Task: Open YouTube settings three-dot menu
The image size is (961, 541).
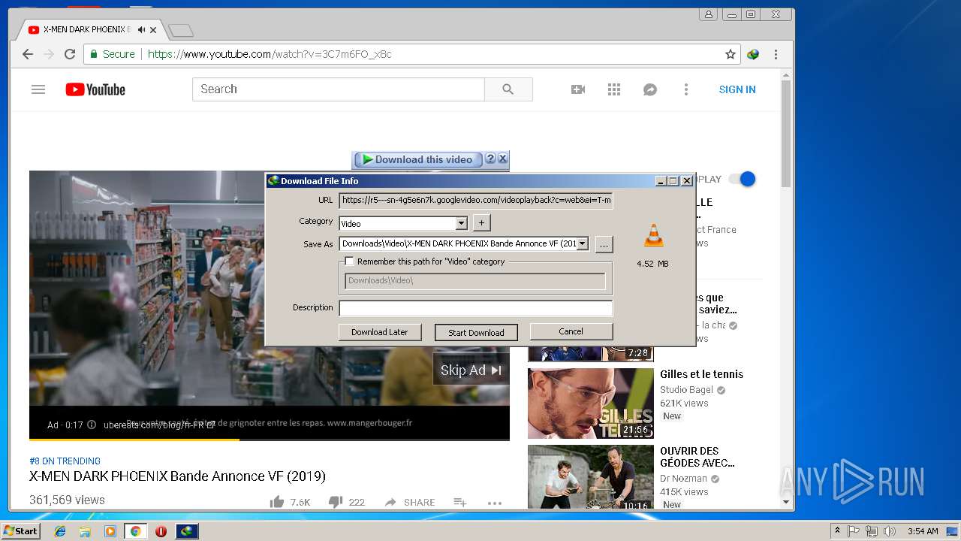Action: [685, 89]
